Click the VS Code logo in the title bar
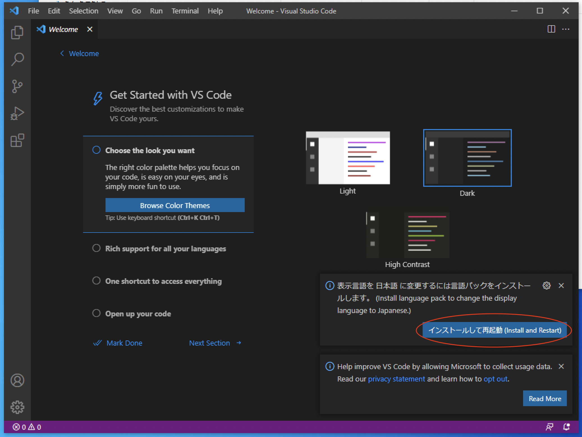Screen dimensions: 582x437 pyautogui.click(x=14, y=11)
